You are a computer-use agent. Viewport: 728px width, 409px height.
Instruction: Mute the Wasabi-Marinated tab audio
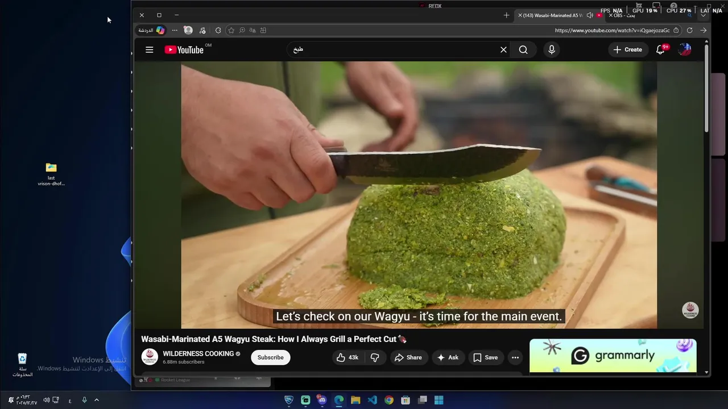point(590,15)
